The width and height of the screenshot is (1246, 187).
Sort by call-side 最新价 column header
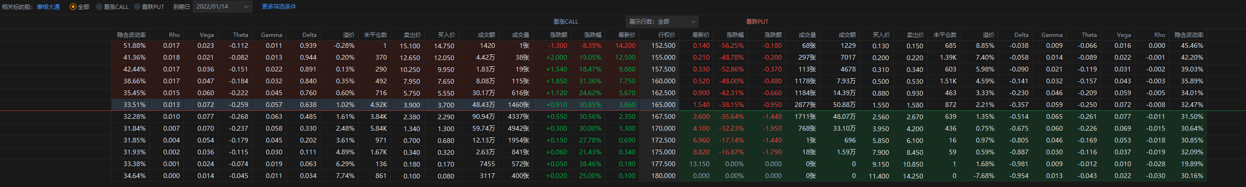(x=627, y=35)
